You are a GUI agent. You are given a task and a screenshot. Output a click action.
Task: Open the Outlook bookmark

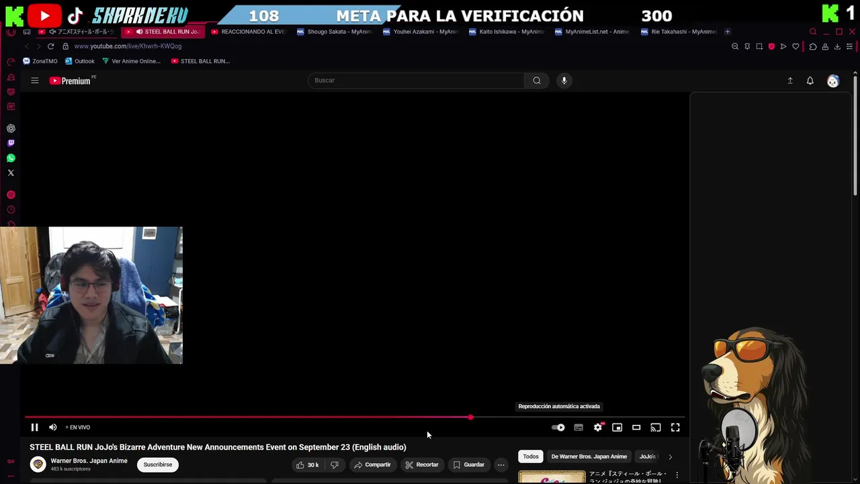[79, 61]
